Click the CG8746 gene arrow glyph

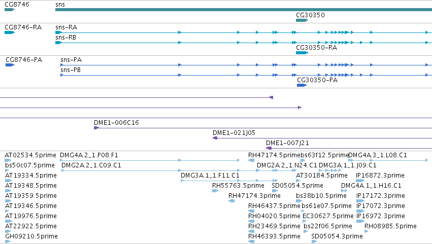10,10
